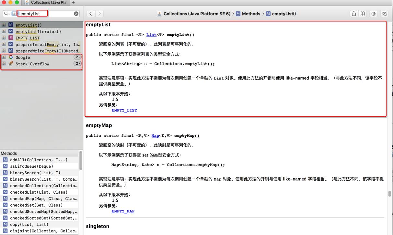Open a new tab with plus button

(x=73, y=2)
